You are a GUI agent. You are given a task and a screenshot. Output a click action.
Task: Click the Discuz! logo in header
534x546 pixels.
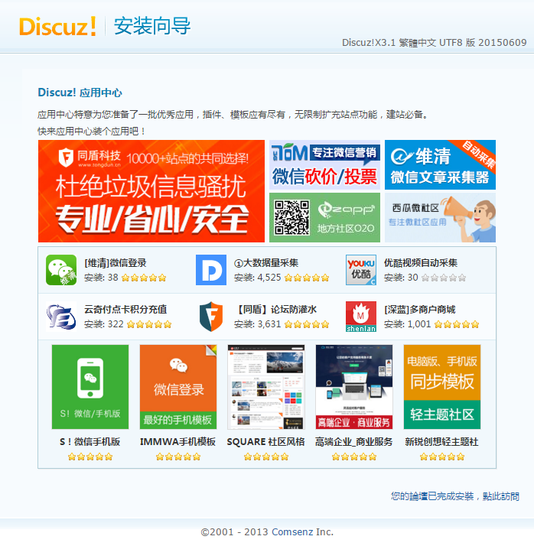[x=57, y=27]
